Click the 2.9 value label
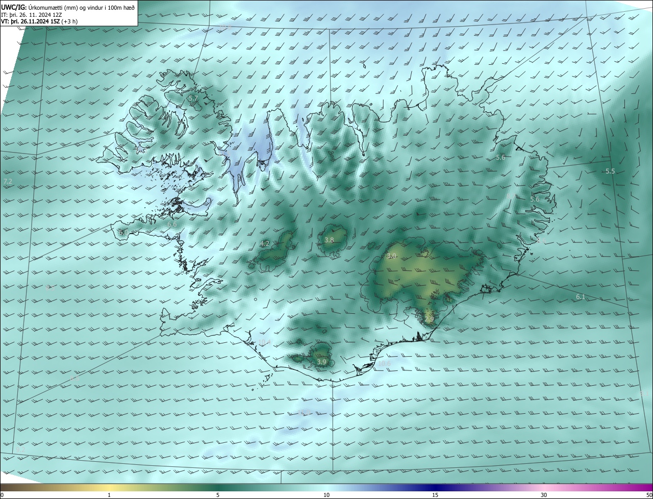This screenshot has height=499, width=653. 429,319
